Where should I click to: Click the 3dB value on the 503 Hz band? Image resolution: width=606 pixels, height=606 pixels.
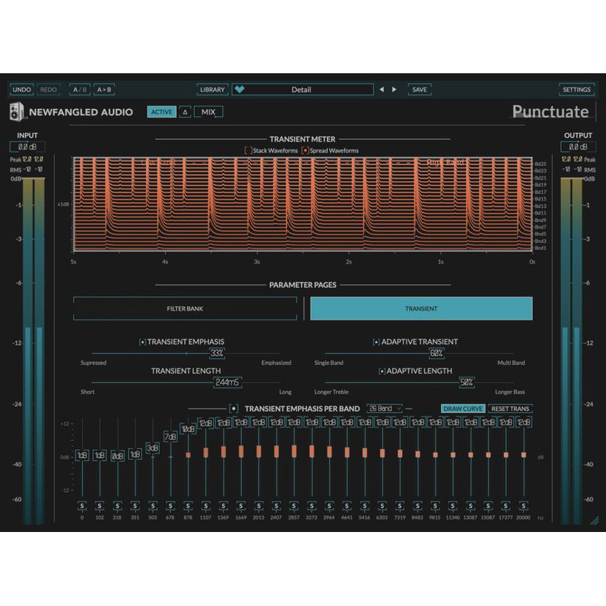click(152, 448)
